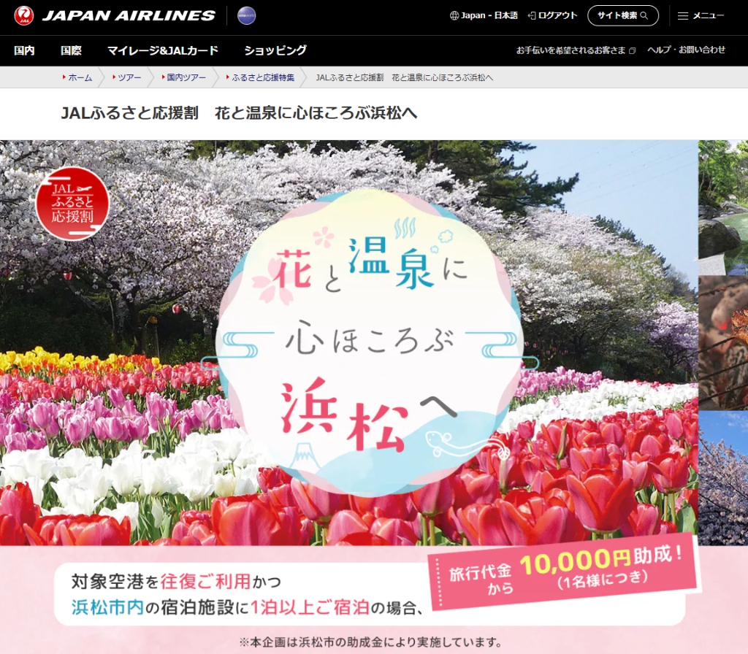Click the ログアウト logout link
The height and width of the screenshot is (654, 748).
pyautogui.click(x=557, y=15)
